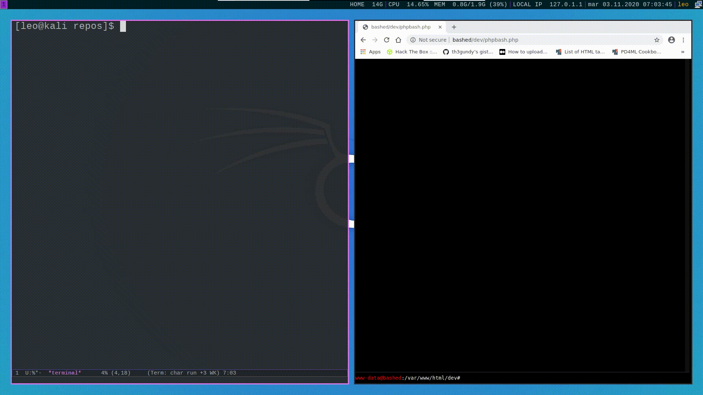Click the leo username in status bar
Image resolution: width=703 pixels, height=395 pixels.
coord(683,4)
